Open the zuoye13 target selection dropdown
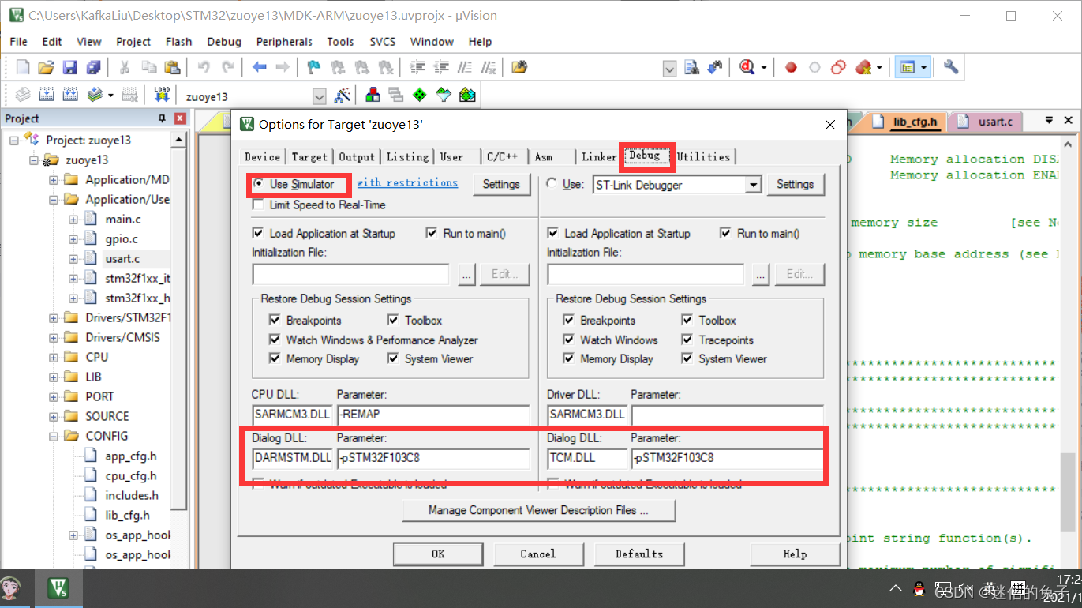 click(x=320, y=96)
